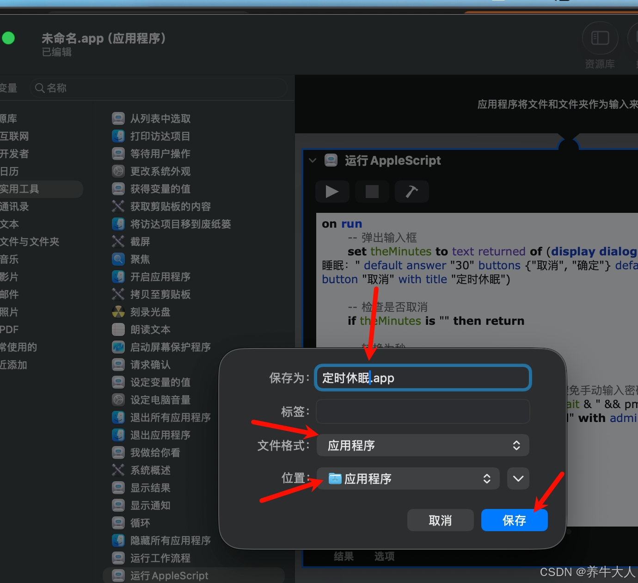Select the 从列表中选取 action
Screen dimensions: 638x583
(x=151, y=119)
